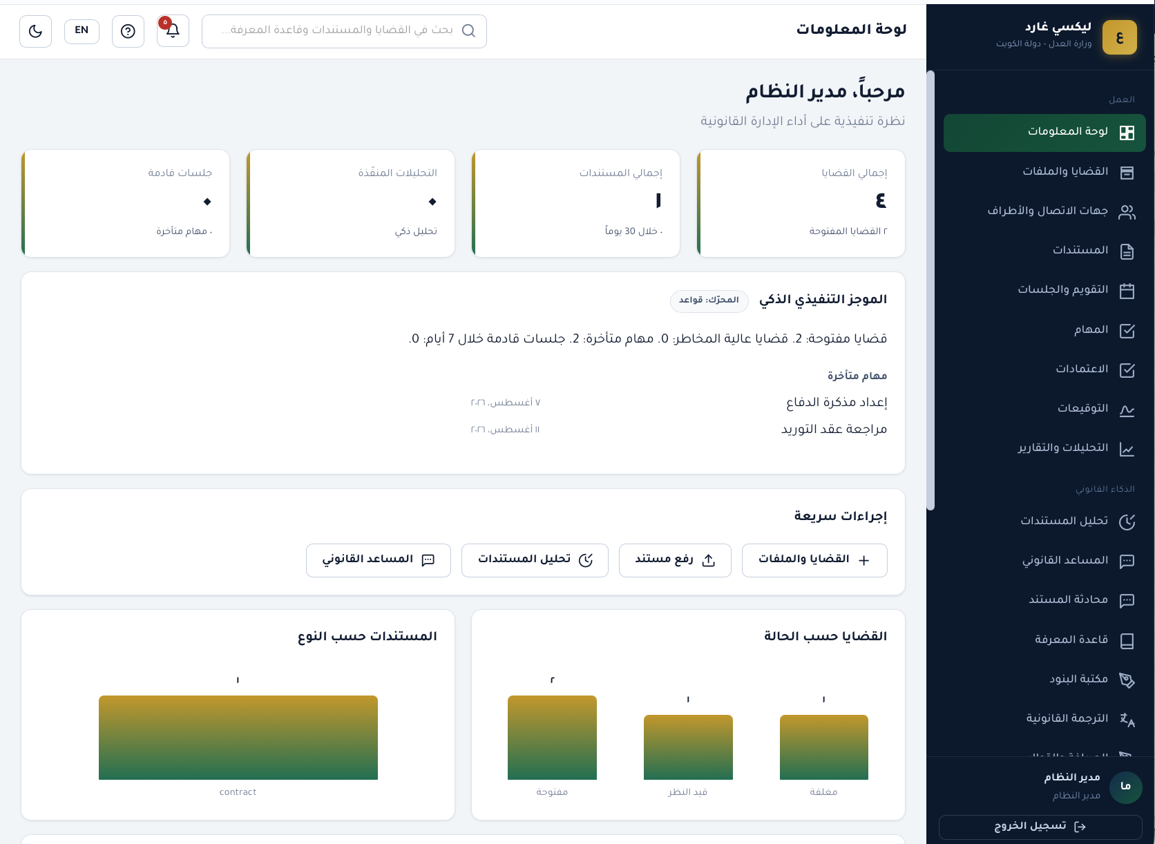The width and height of the screenshot is (1155, 844).
Task: Switch the language with the EN button
Action: point(82,31)
